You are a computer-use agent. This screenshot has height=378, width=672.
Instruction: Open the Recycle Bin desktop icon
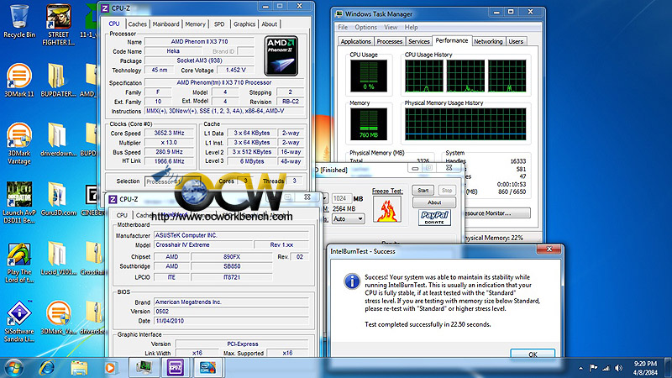pyautogui.click(x=19, y=22)
